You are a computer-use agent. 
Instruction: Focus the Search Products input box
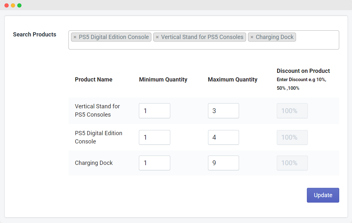tap(204, 40)
